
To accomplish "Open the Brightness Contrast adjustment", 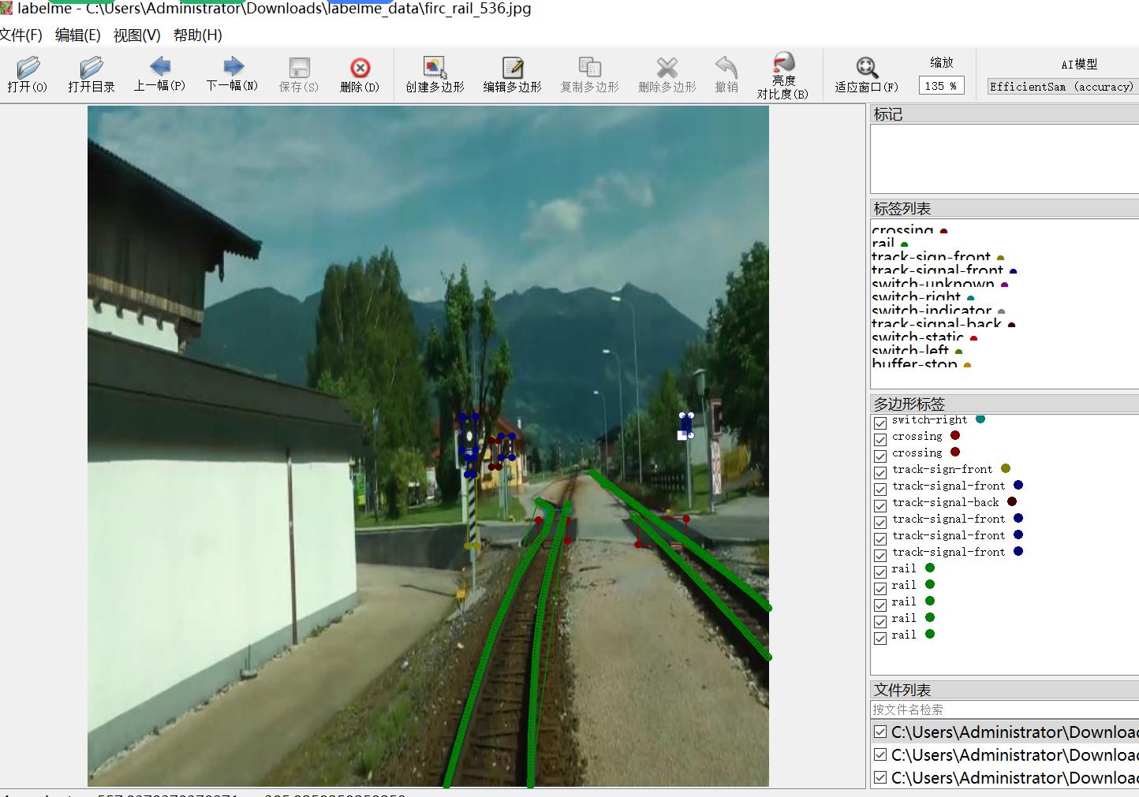I will 782,64.
